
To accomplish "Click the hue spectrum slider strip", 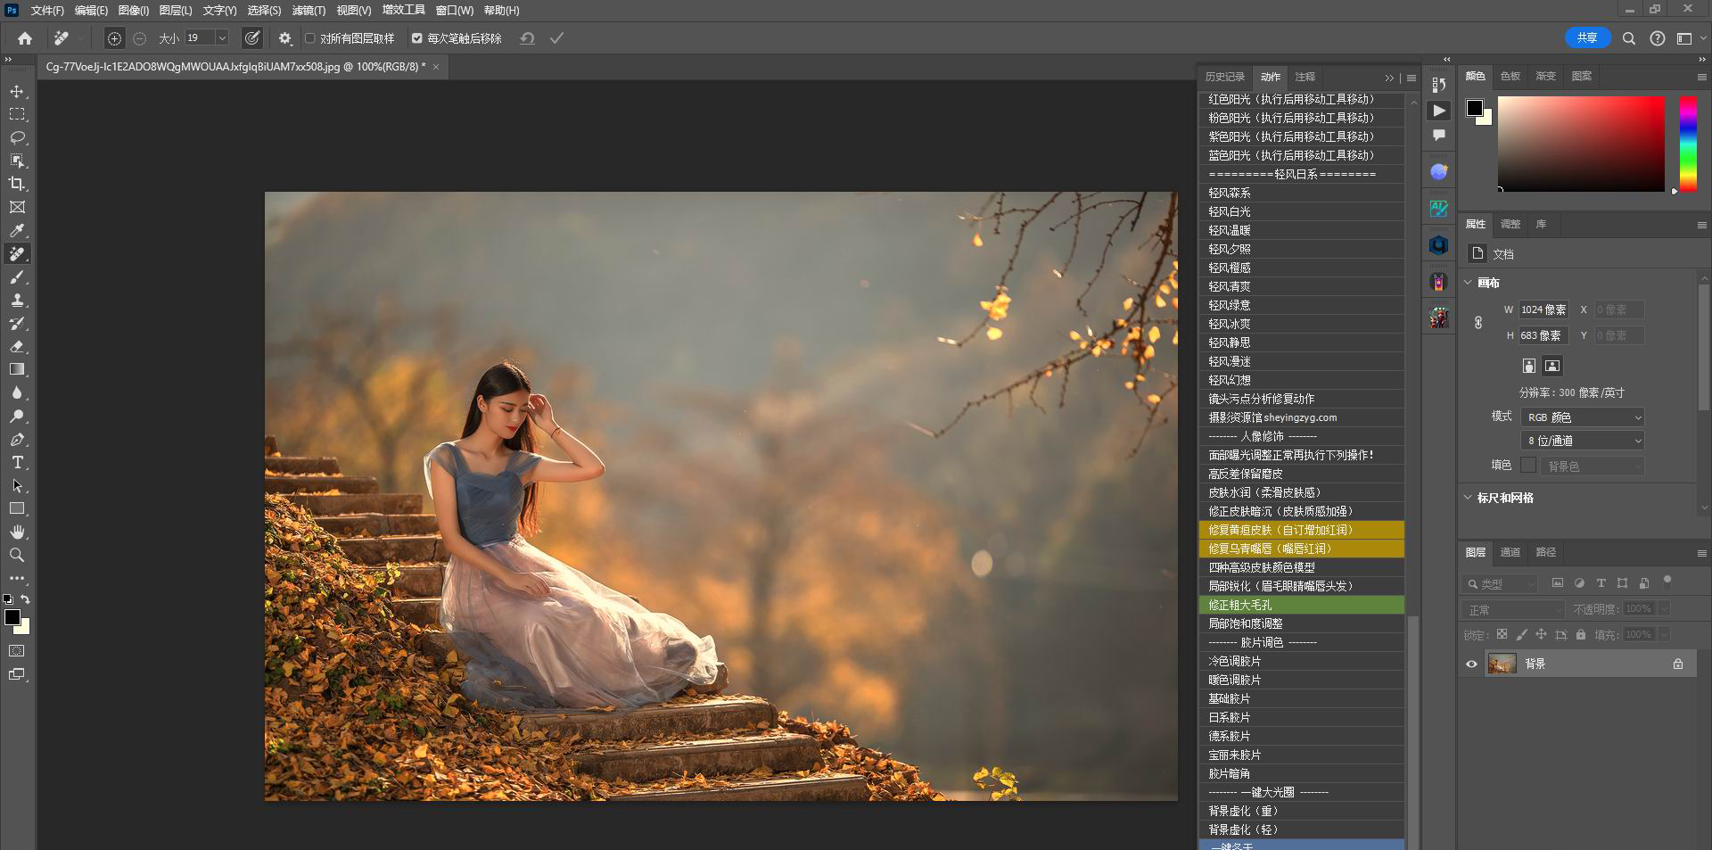I will click(x=1688, y=143).
